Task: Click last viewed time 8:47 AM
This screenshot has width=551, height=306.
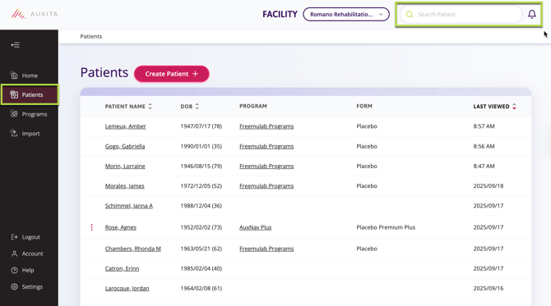Action: (x=484, y=167)
